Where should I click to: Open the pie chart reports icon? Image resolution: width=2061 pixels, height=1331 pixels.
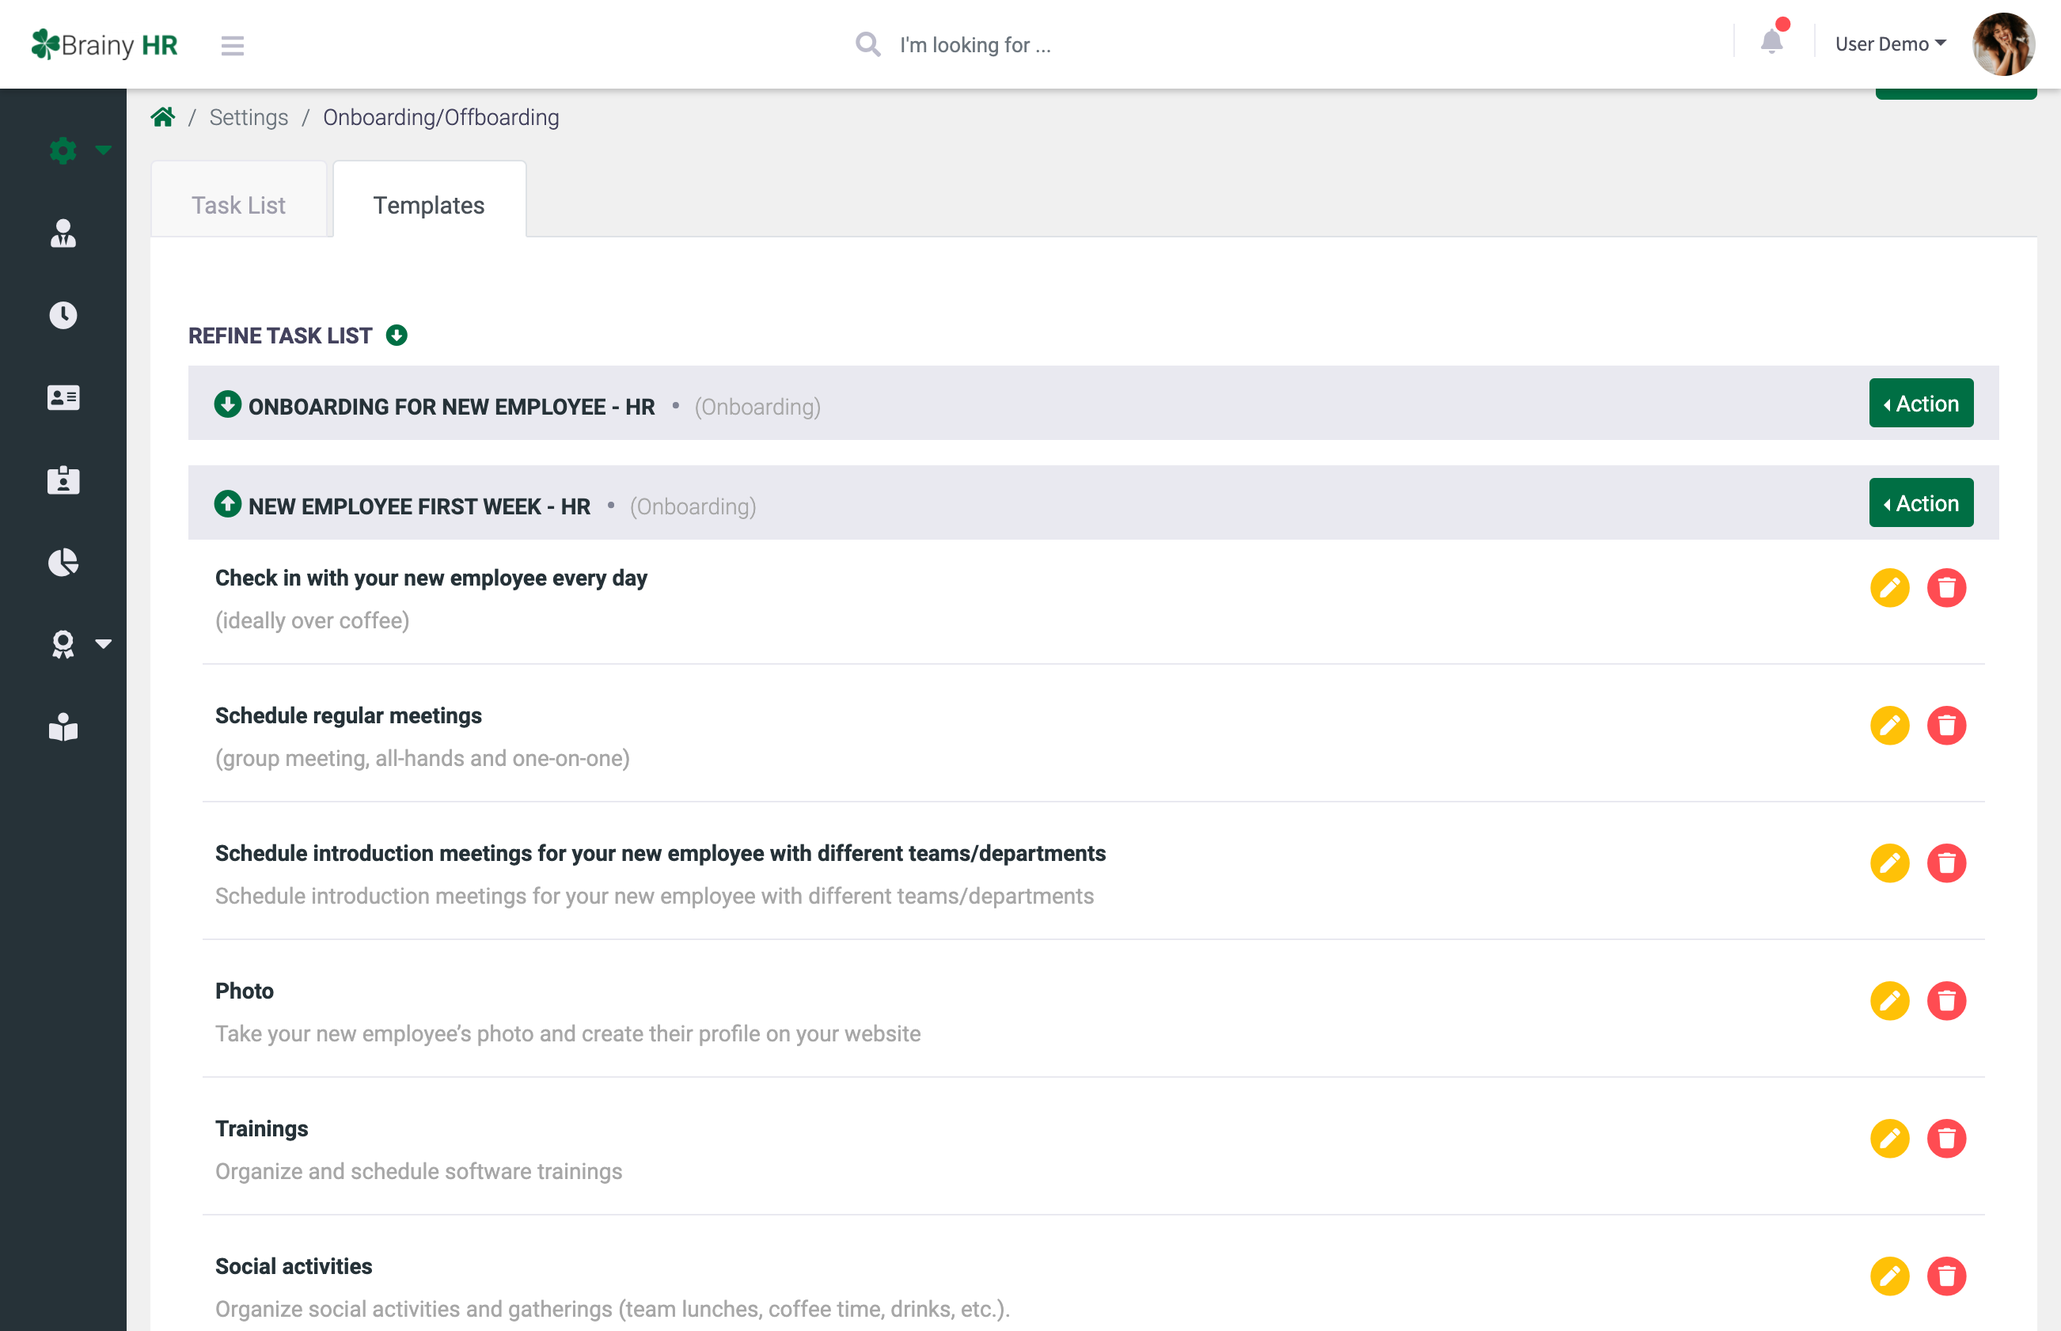tap(63, 562)
